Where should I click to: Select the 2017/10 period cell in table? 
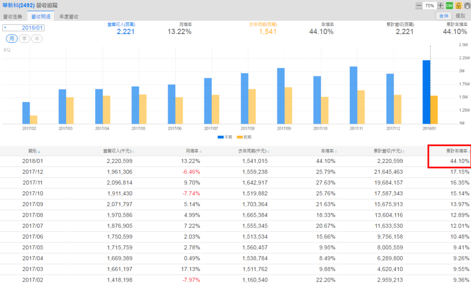tap(33, 193)
